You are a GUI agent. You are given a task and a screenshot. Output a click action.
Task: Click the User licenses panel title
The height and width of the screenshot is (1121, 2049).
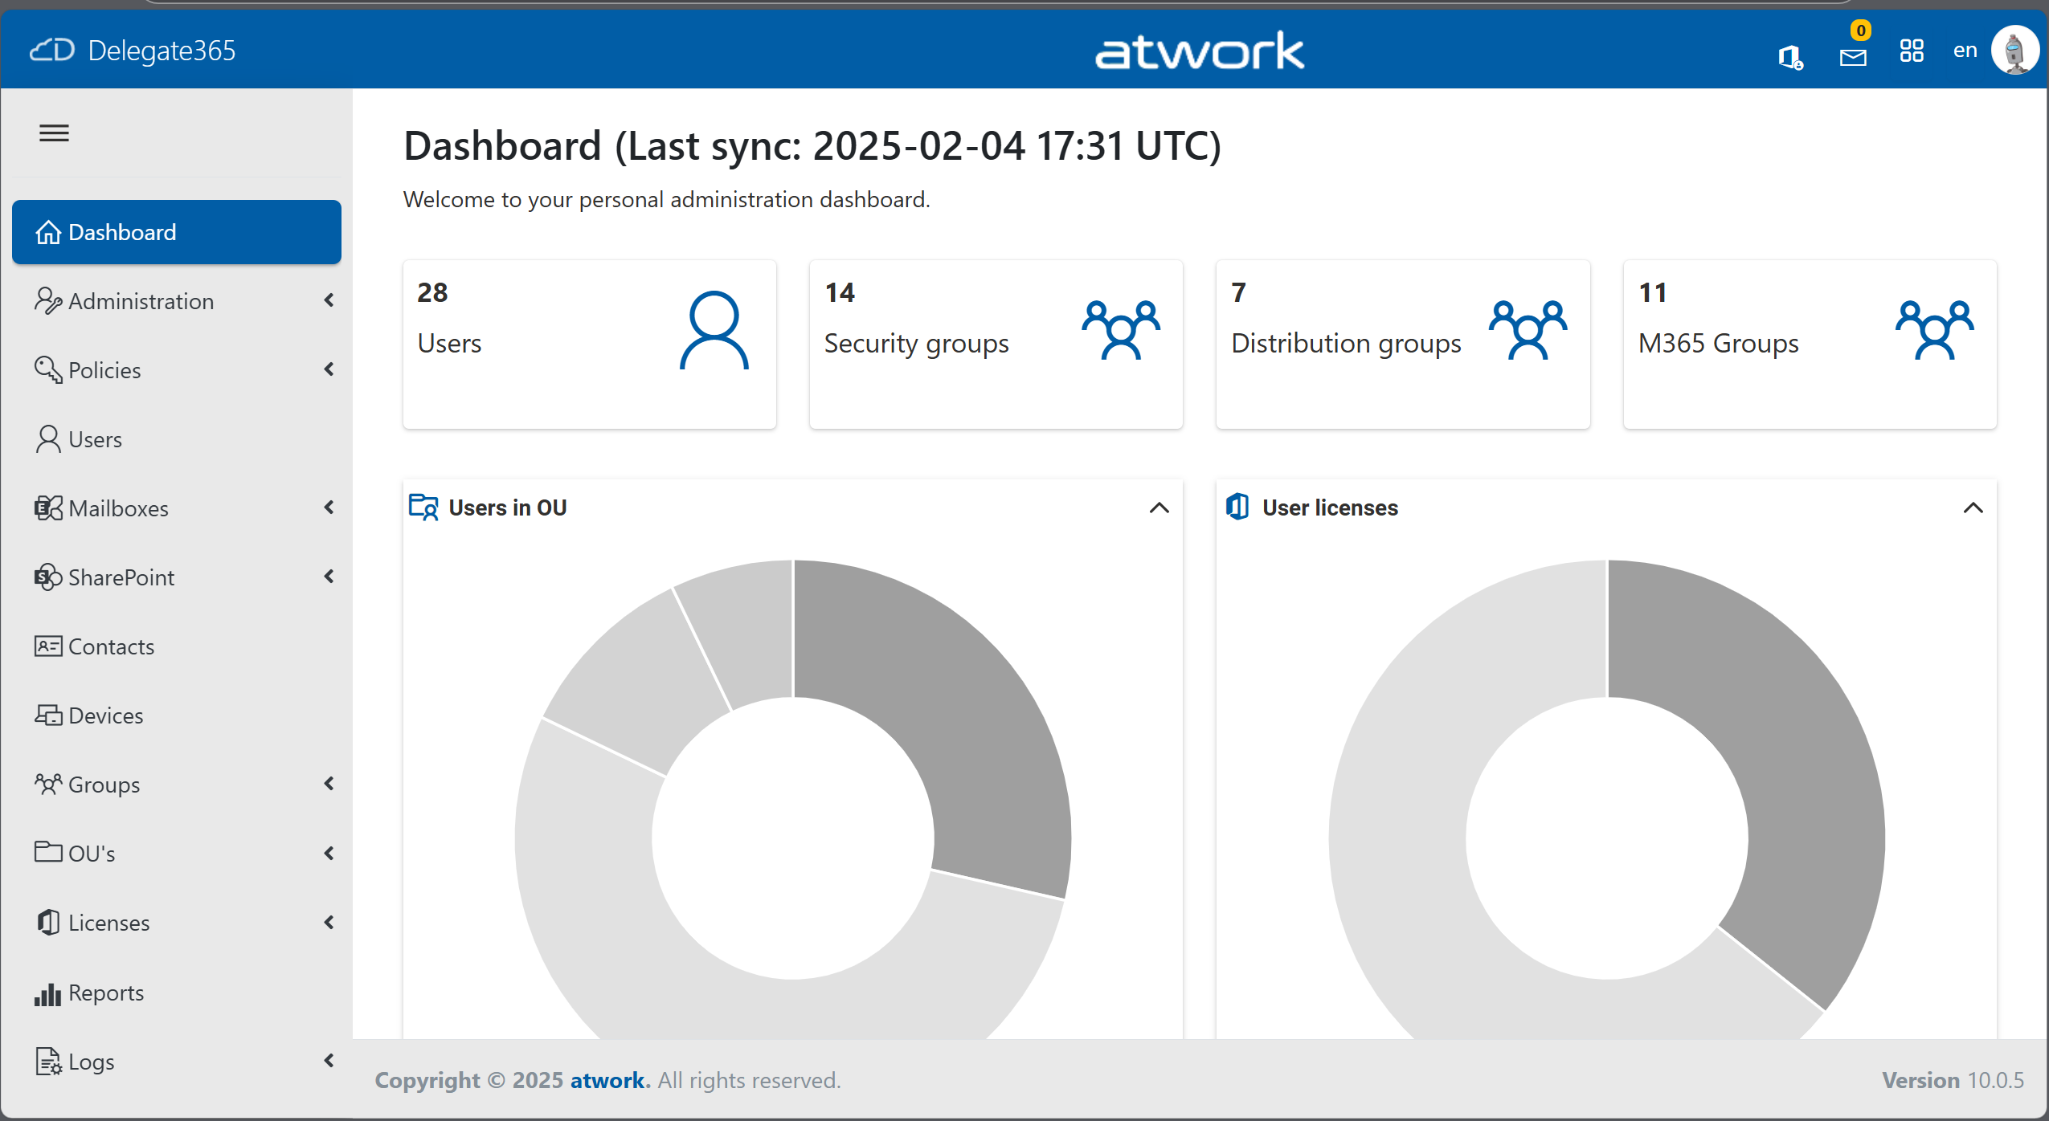point(1330,508)
